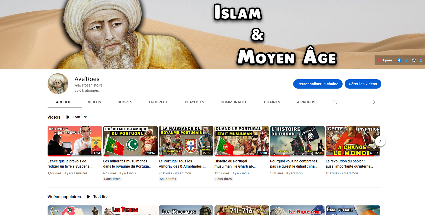
Task: Click Gérer les vidéos button
Action: point(363,84)
